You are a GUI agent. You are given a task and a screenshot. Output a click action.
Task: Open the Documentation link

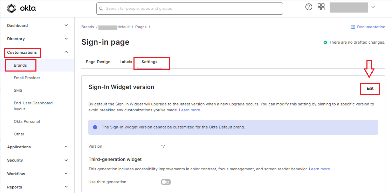coord(371,27)
